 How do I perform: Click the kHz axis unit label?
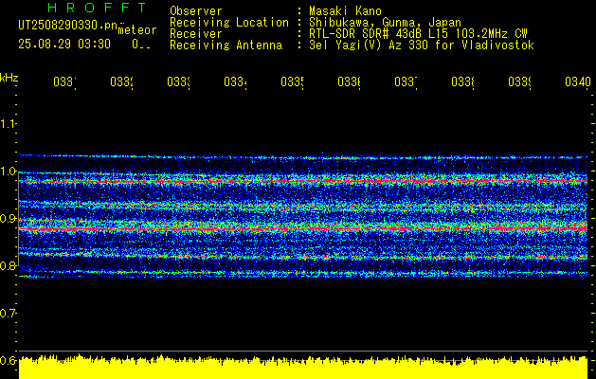(x=9, y=78)
